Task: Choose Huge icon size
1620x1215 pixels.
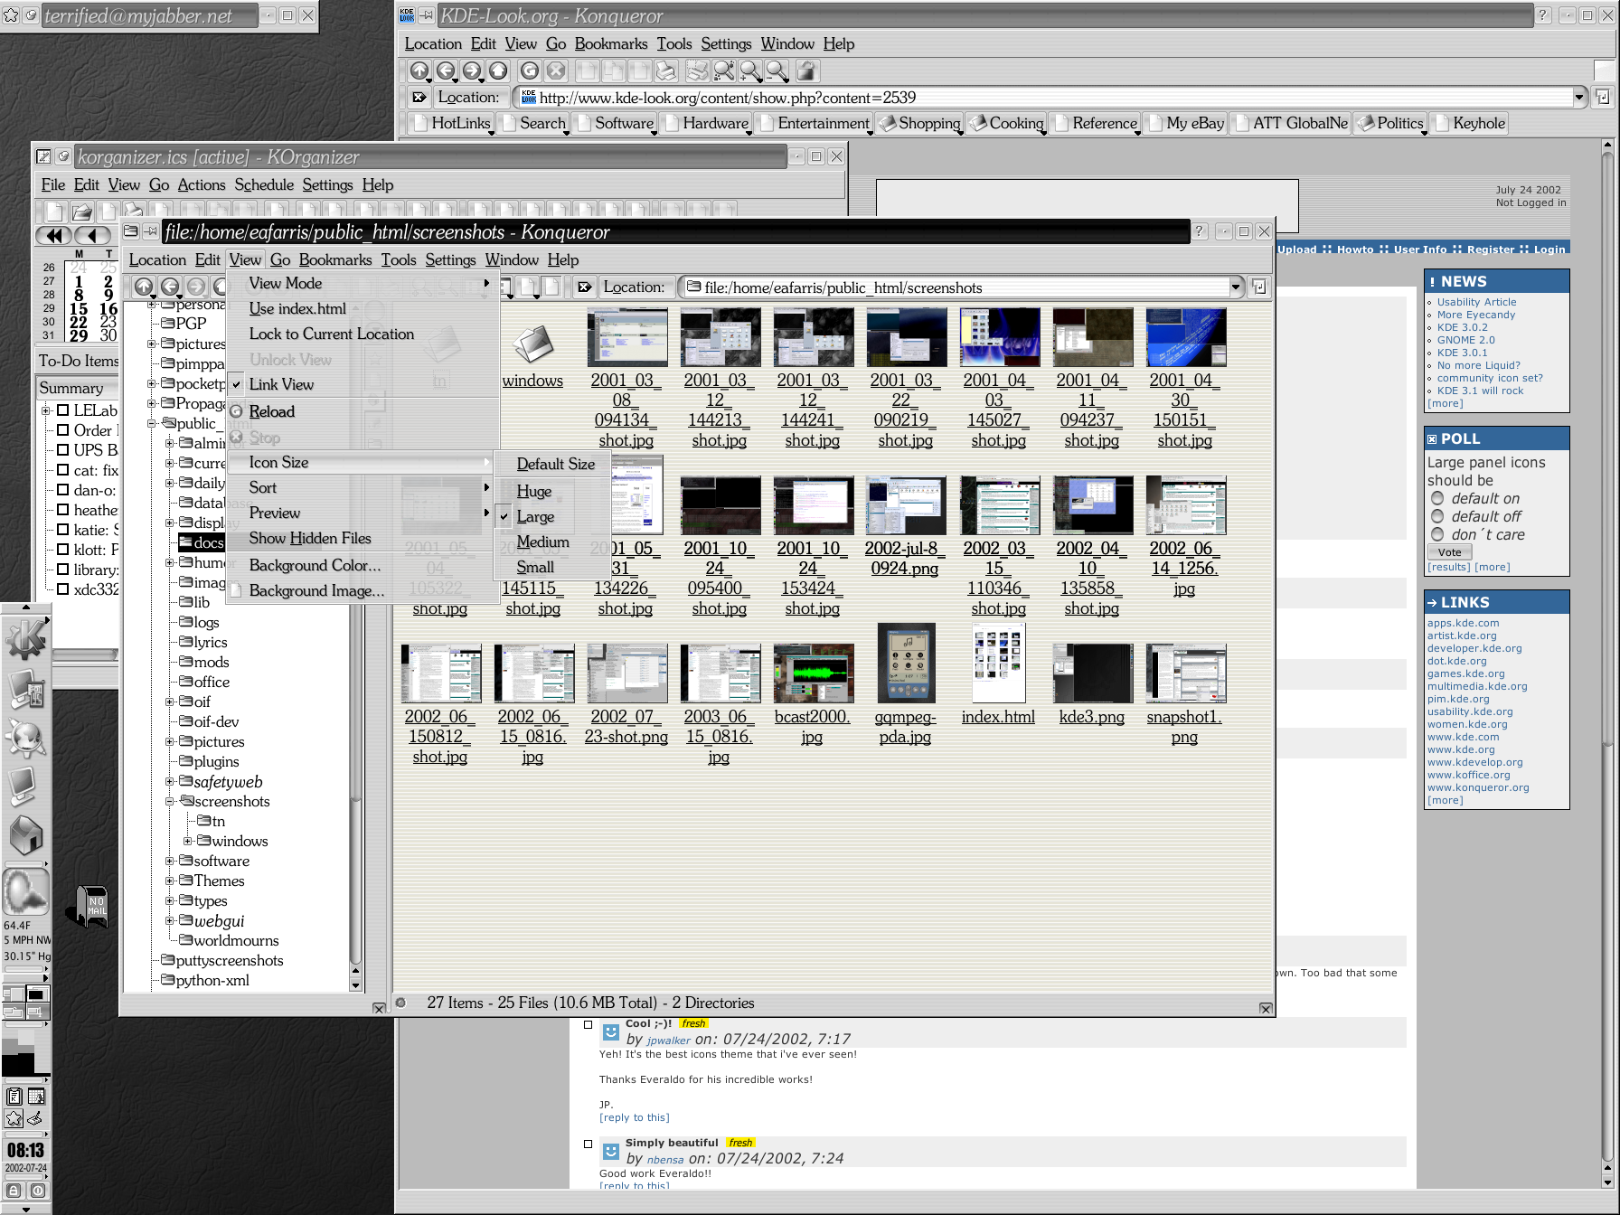Action: (x=551, y=491)
